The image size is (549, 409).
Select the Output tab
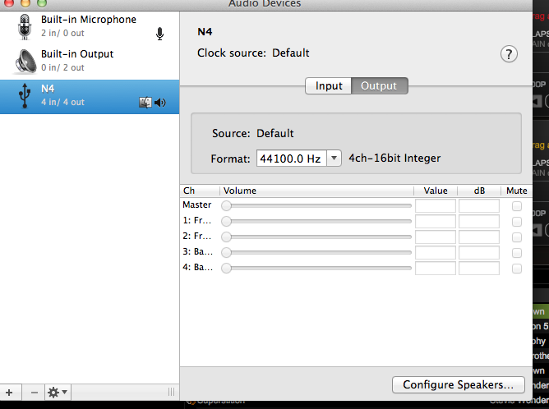click(379, 85)
